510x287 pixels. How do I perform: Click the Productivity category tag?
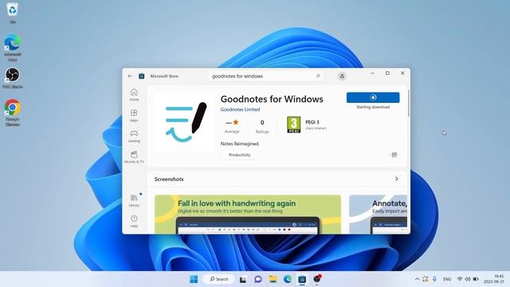(x=240, y=155)
